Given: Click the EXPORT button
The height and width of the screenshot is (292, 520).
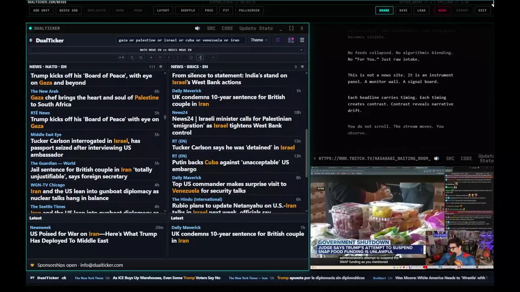Looking at the screenshot, I should click(x=462, y=10).
